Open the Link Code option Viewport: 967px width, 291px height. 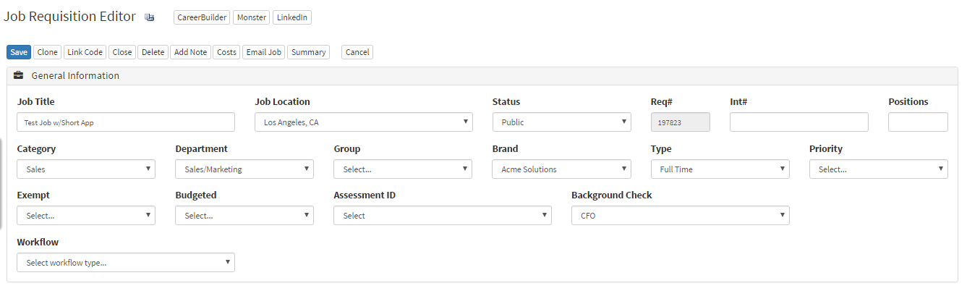(85, 52)
